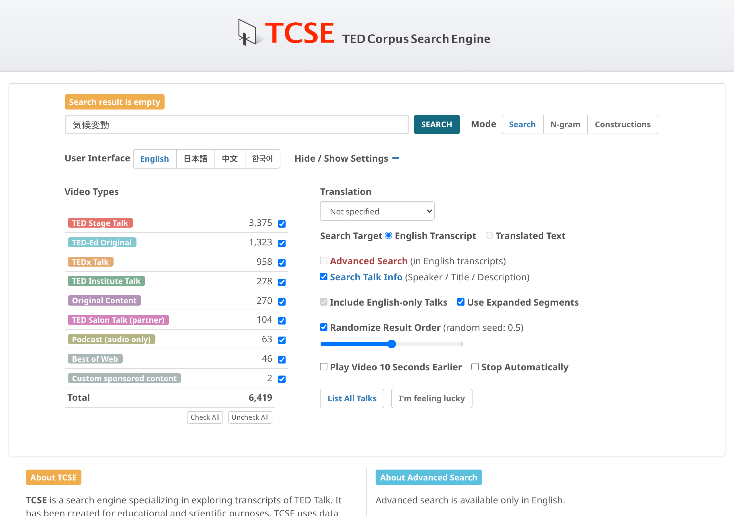The image size is (734, 516).
Task: Click Uncheck All below the video types
Action: click(250, 417)
